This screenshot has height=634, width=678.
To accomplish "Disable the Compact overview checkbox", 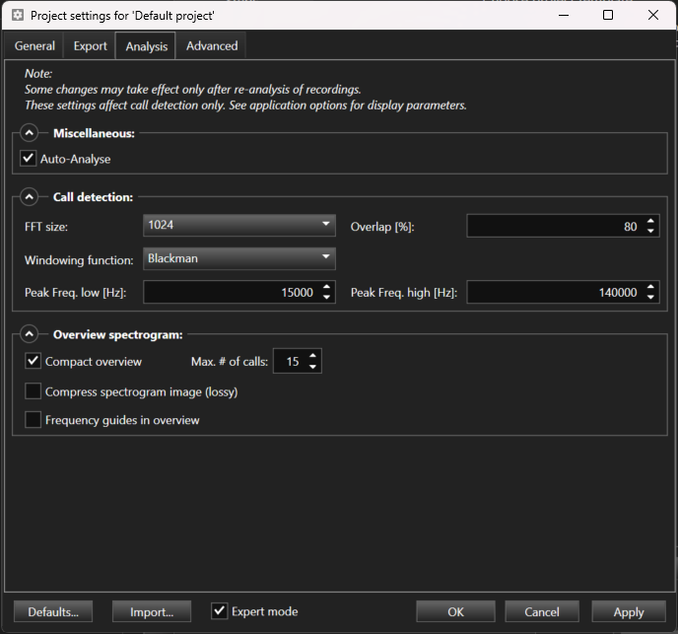I will tap(34, 362).
